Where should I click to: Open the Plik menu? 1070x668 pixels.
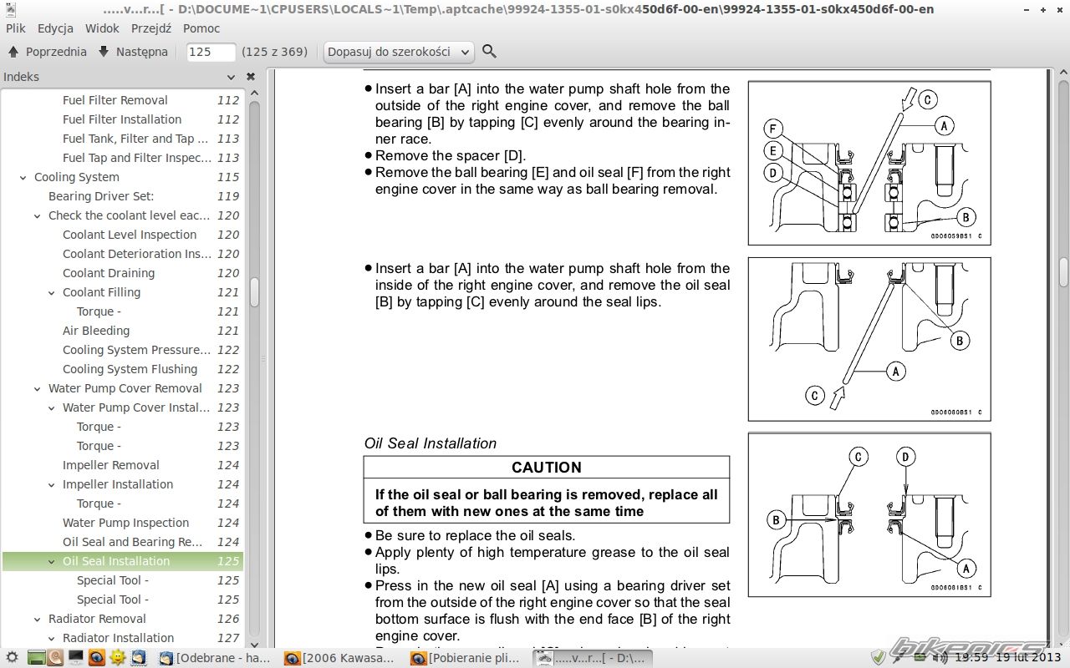click(x=16, y=28)
